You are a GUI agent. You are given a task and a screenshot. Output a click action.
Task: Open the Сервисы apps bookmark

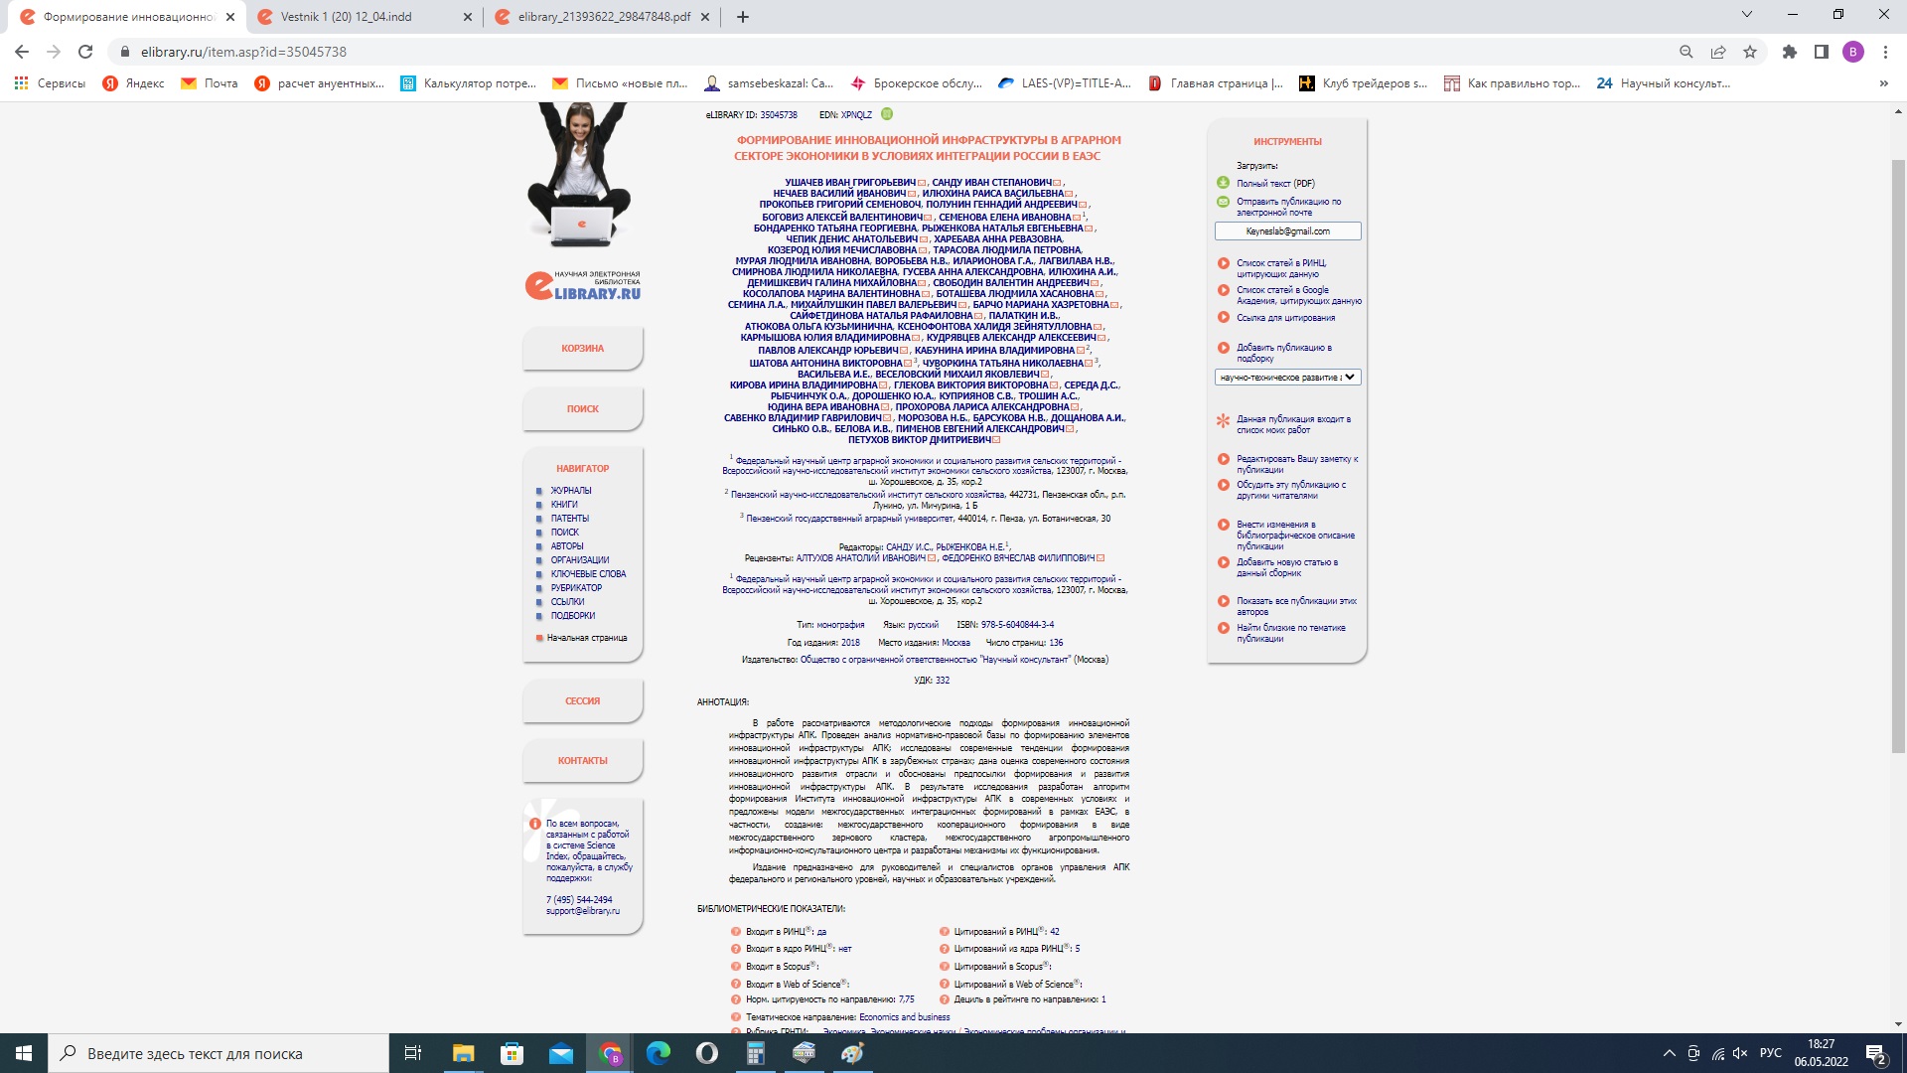[x=50, y=83]
